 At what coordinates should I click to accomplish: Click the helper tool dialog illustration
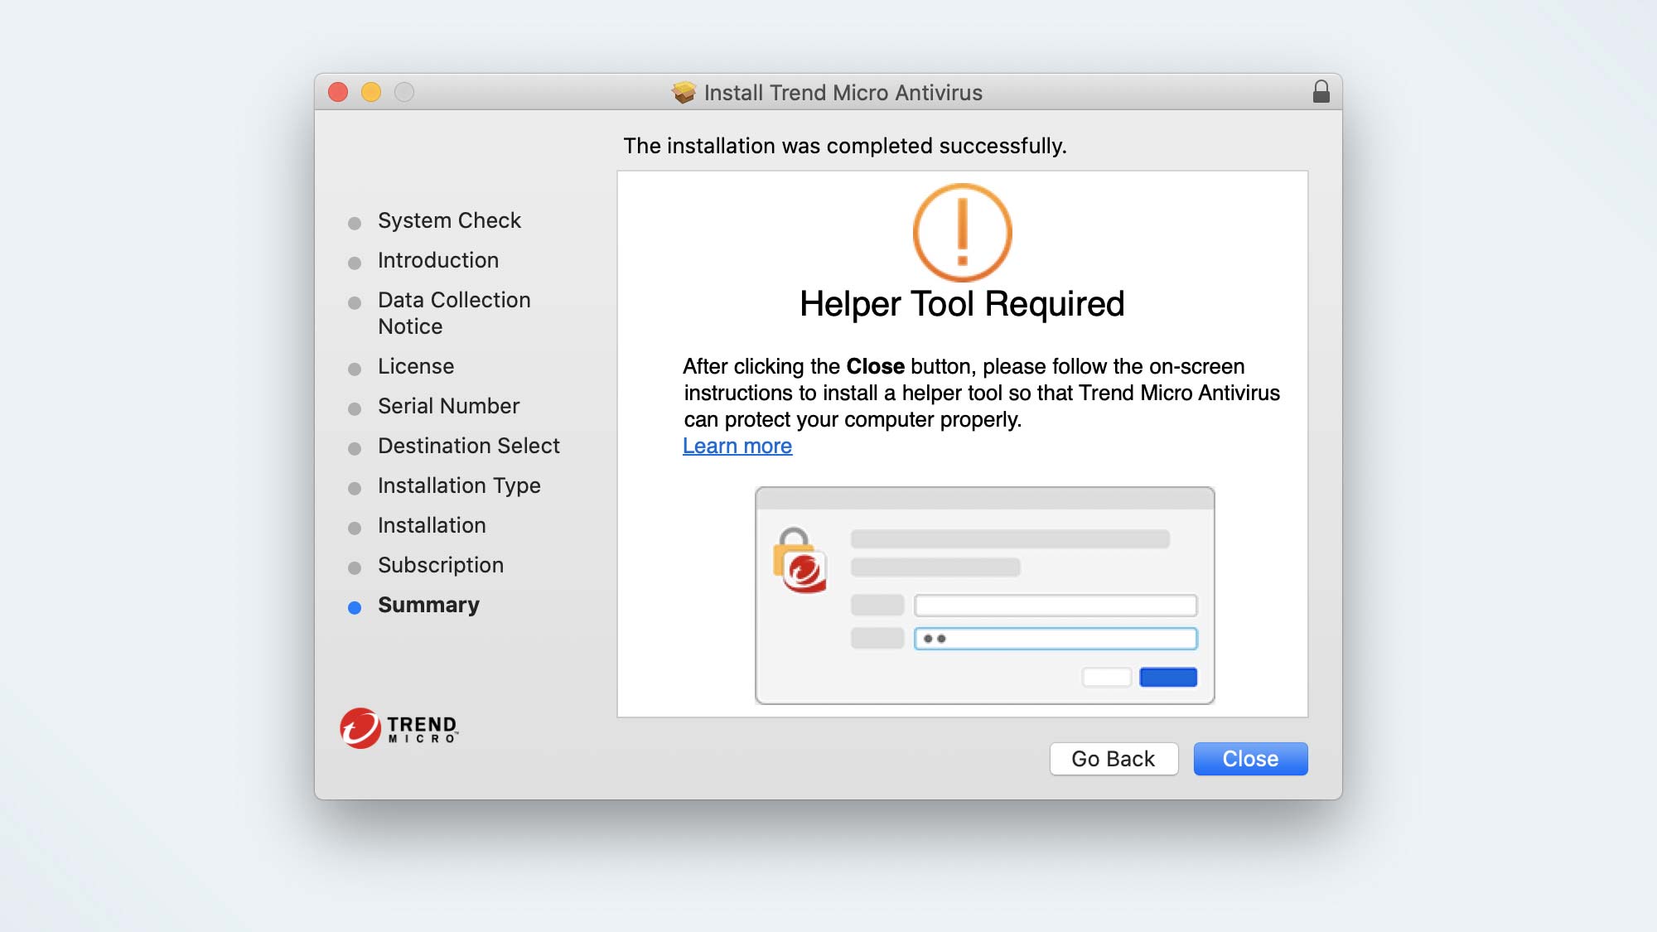click(985, 596)
